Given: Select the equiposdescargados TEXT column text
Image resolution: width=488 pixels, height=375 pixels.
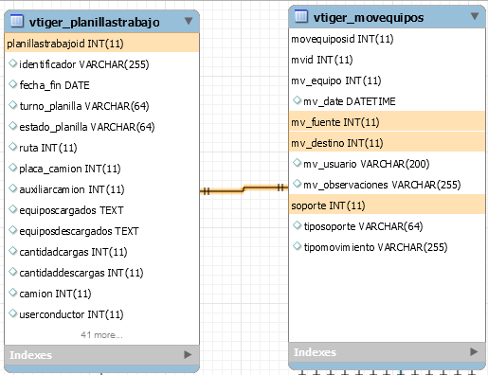Looking at the screenshot, I should (79, 231).
